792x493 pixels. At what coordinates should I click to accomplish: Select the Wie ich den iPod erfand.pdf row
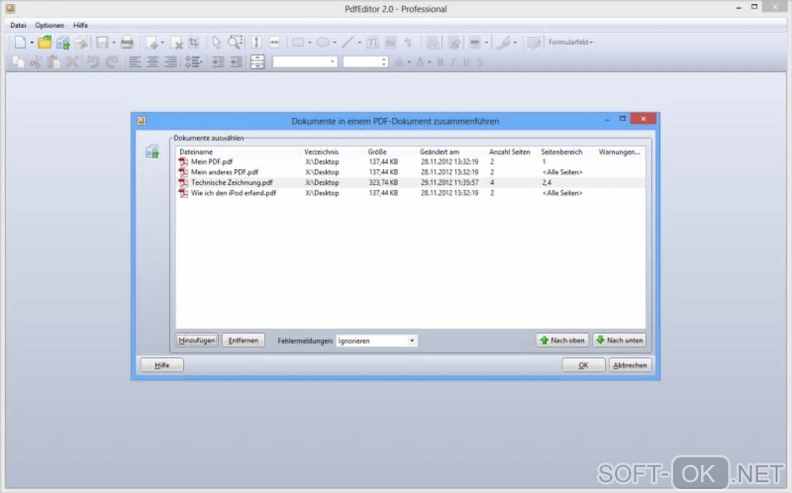pos(410,193)
